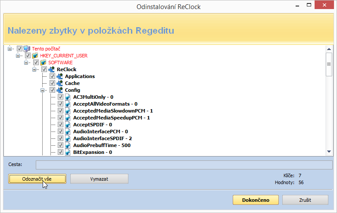The height and width of the screenshot is (213, 337).
Task: Select the Applications key label
Action: tap(80, 76)
